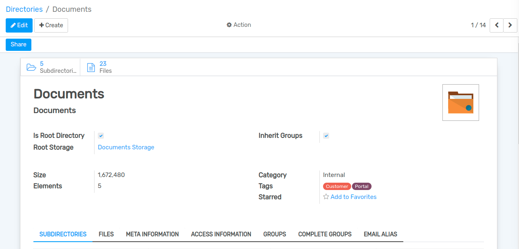
Task: Open the Subdirectories folder stat icon
Action: click(31, 67)
